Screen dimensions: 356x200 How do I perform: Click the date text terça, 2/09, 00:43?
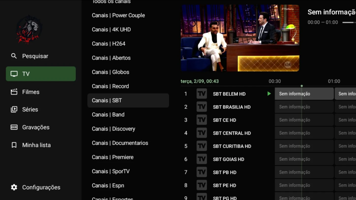pyautogui.click(x=200, y=81)
